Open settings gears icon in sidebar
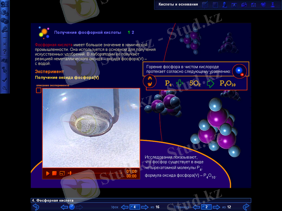The image size is (282, 211). 5,12
